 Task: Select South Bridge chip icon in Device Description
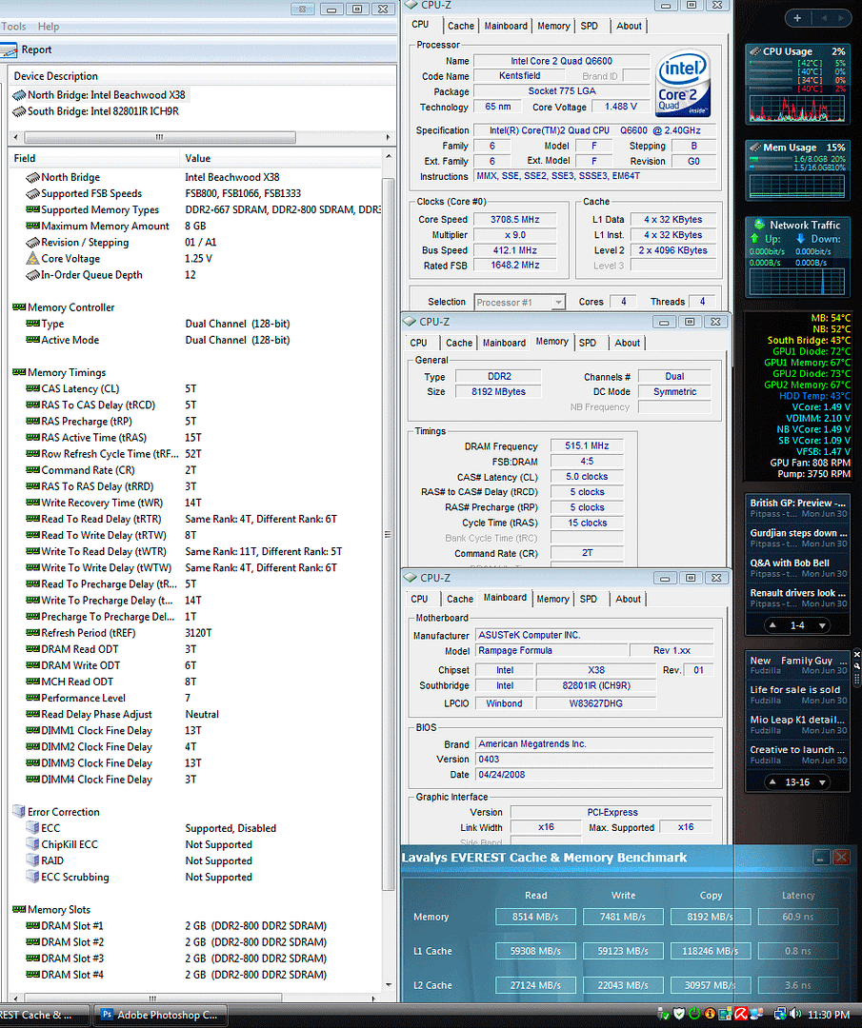pyautogui.click(x=19, y=111)
